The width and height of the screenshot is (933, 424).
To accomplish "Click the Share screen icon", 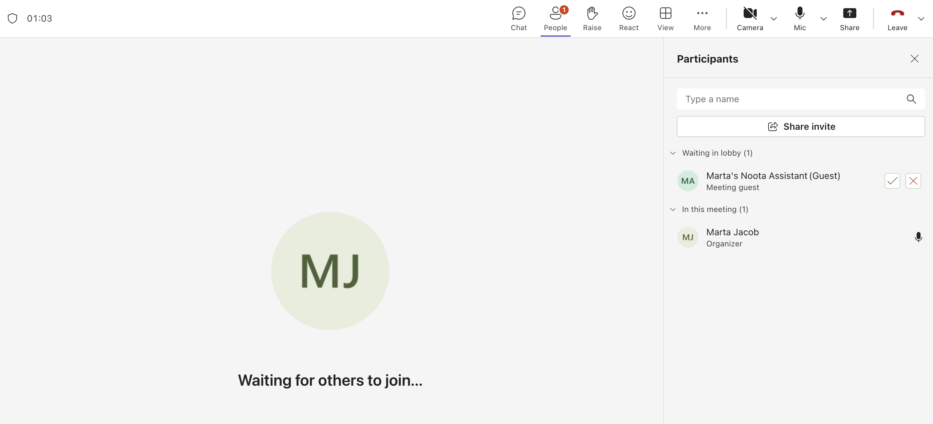I will pyautogui.click(x=849, y=14).
